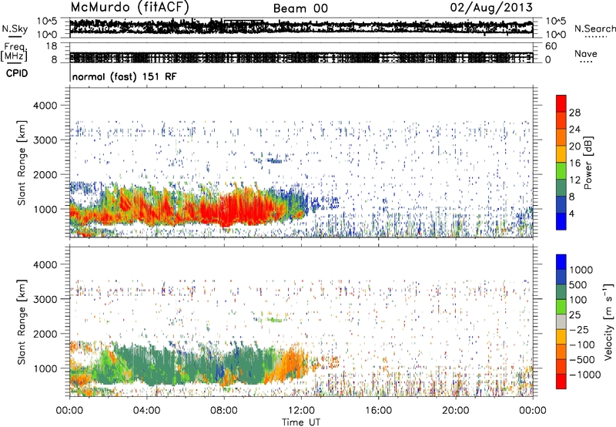Pick the orange velocity segment between -100 and -500
This screenshot has width=616, height=427.
561,351
